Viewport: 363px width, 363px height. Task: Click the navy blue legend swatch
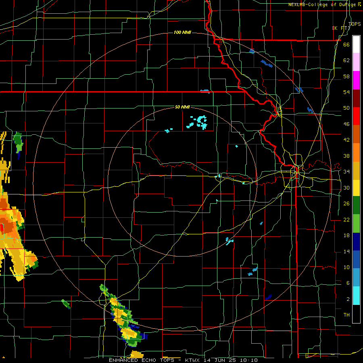tap(356, 242)
